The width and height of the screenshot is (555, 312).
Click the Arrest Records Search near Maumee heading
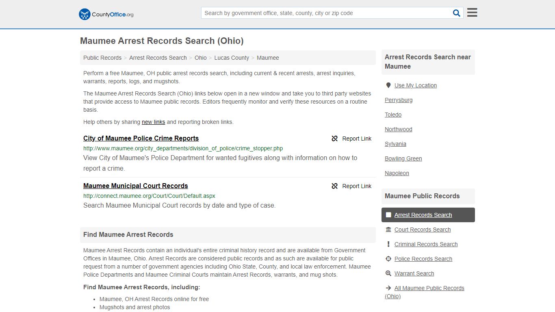(428, 62)
